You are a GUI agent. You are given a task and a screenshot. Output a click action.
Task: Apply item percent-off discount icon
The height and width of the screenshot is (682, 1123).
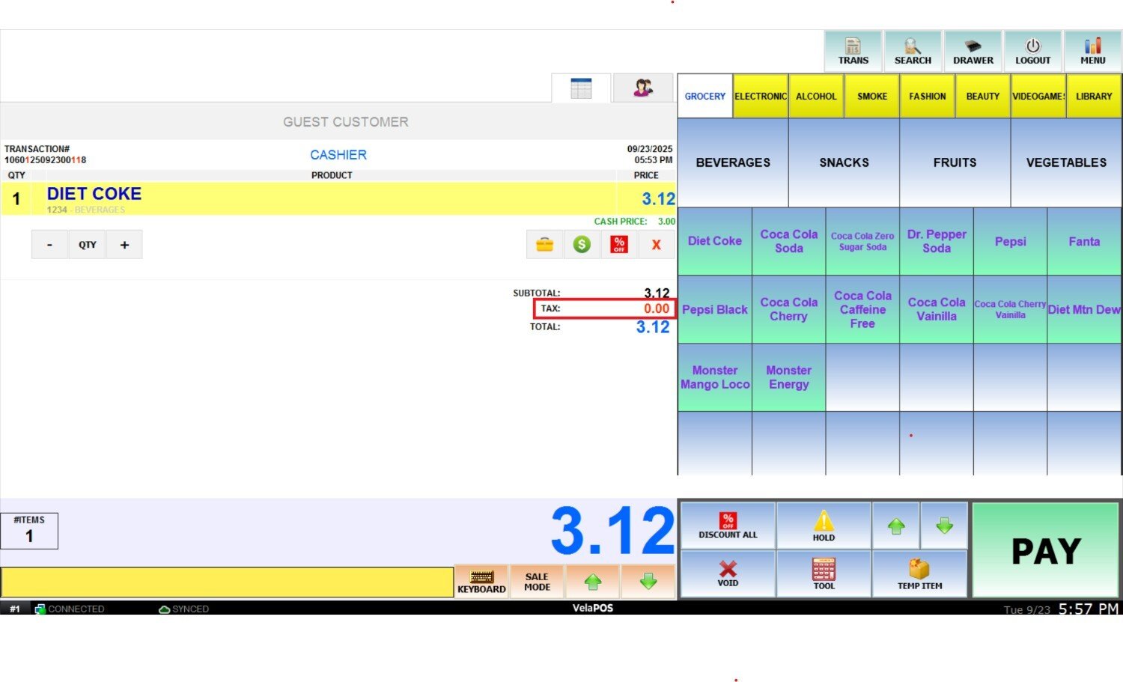click(x=619, y=244)
